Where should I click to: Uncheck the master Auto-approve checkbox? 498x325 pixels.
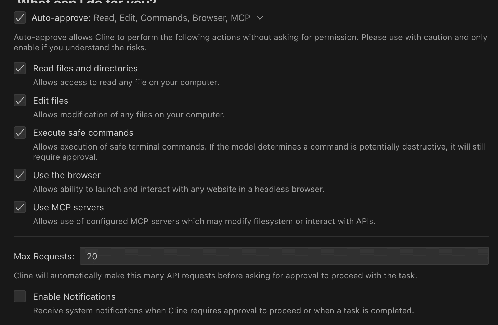coord(20,17)
